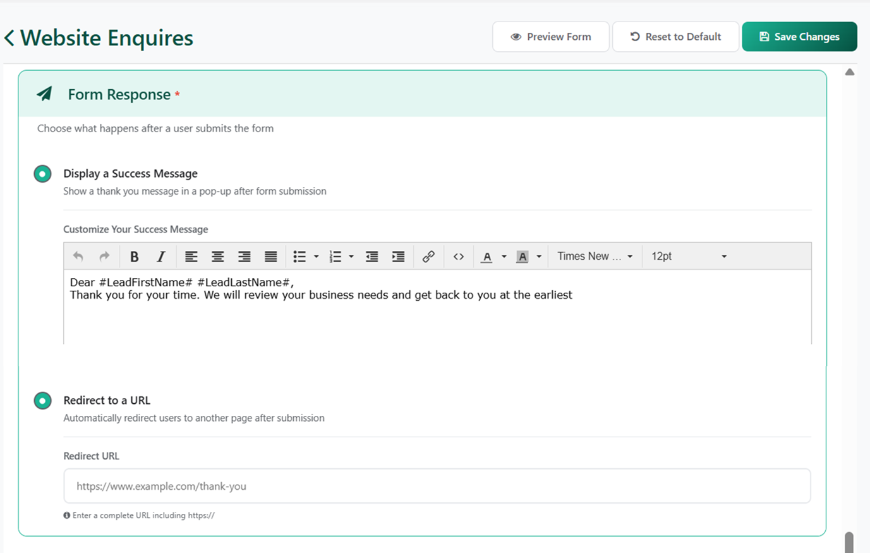
Task: Open bullet list style dropdown arrow
Action: pyautogui.click(x=317, y=256)
